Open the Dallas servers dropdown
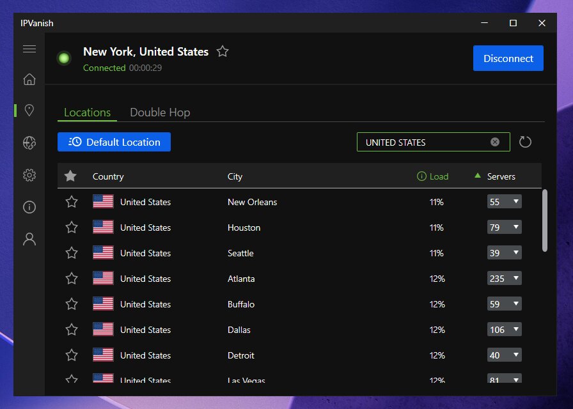Screen dimensions: 573x409 (x=505, y=330)
